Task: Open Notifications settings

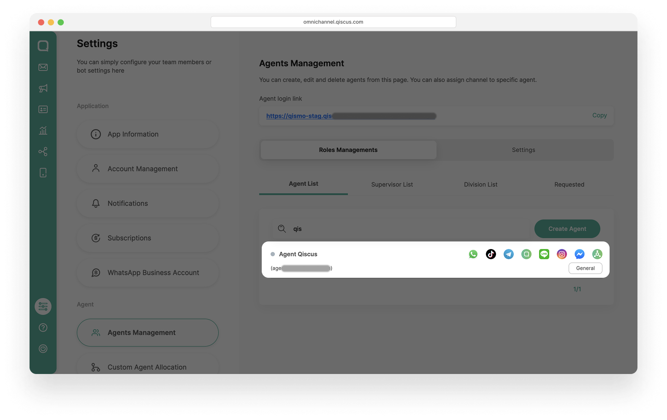Action: tap(148, 203)
